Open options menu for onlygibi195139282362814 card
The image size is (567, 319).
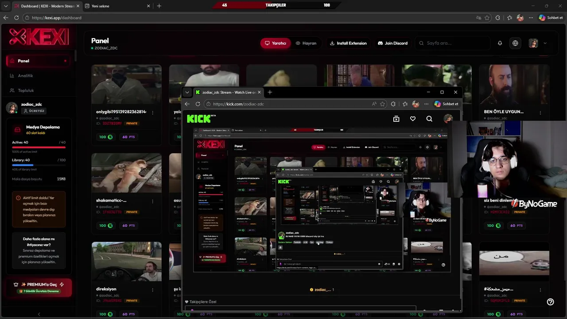152,113
